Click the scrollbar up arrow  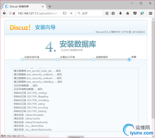pyautogui.click(x=153, y=19)
